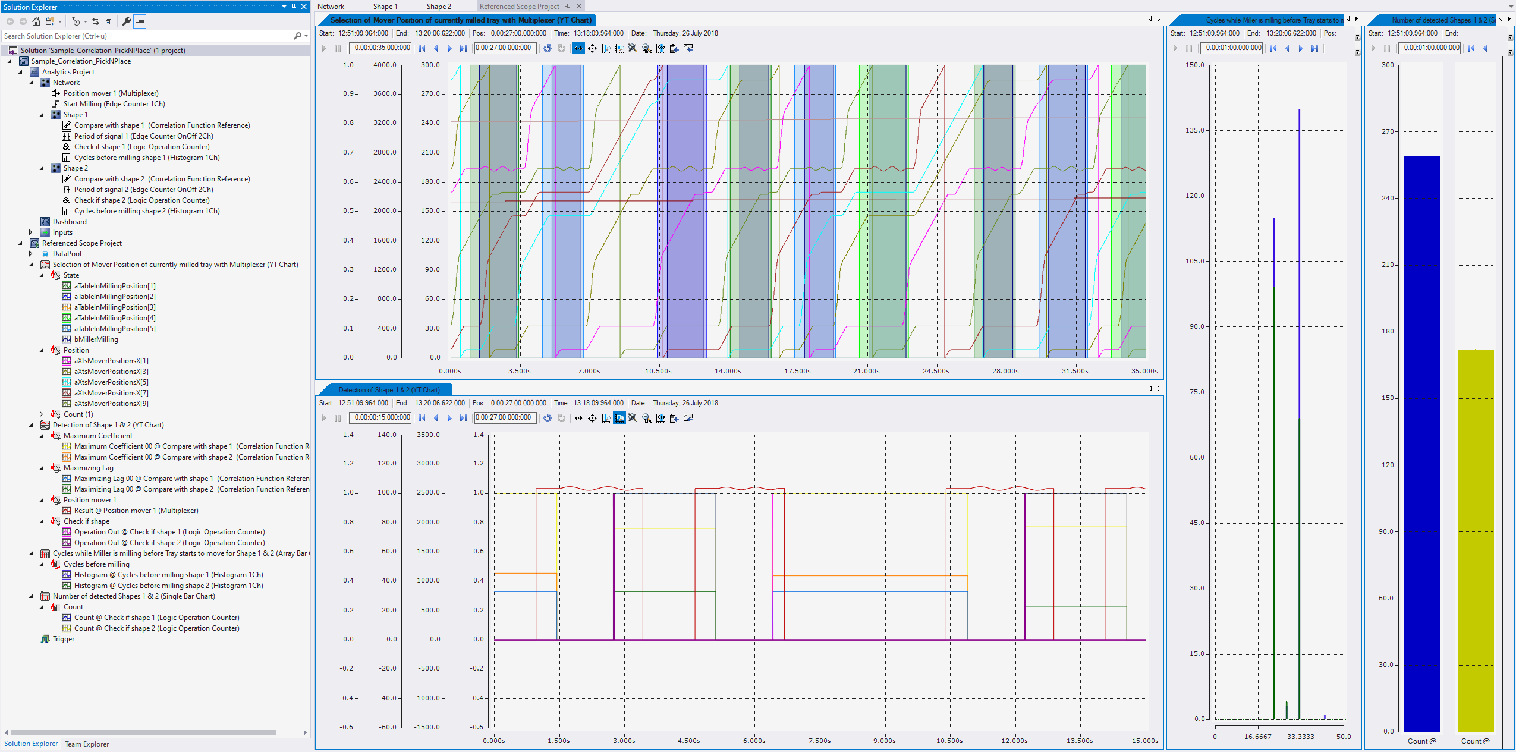Switch to the Network tab

pyautogui.click(x=331, y=7)
